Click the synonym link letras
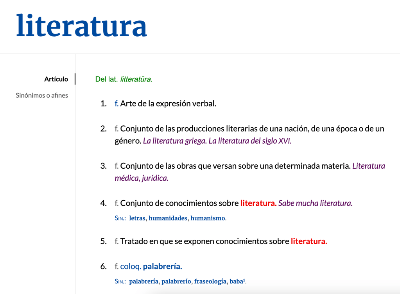 tap(137, 218)
